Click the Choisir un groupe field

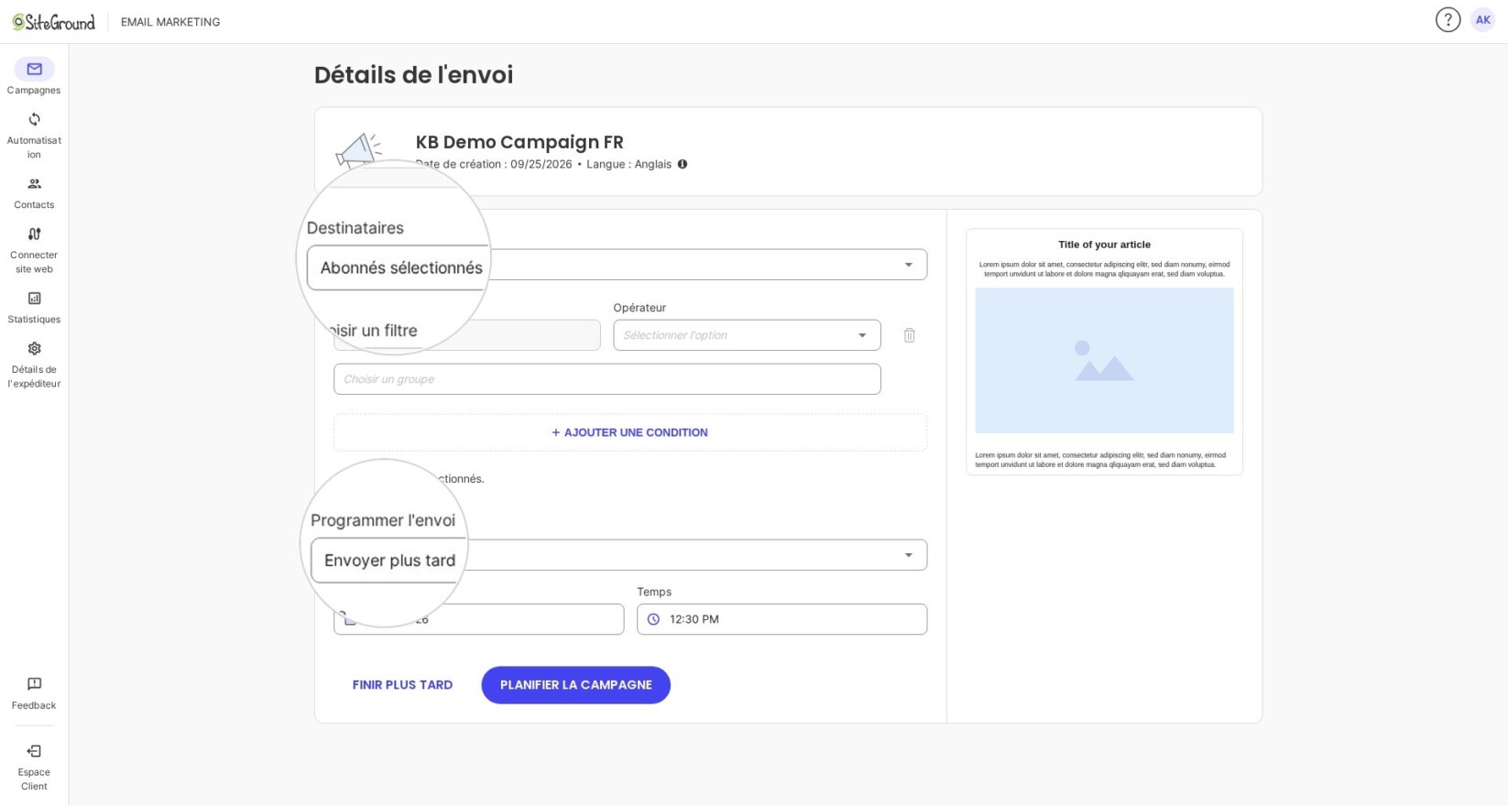(x=607, y=379)
